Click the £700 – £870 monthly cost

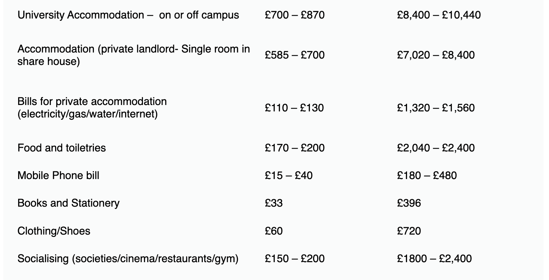pos(295,15)
